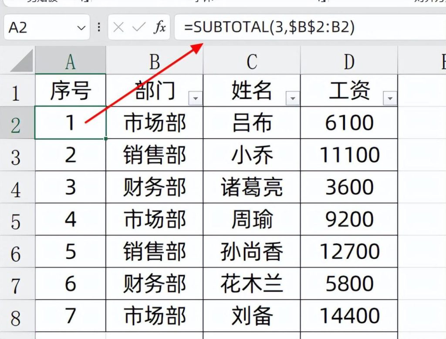Screen dimensions: 446x339
Task: Click the fx Insert Function icon
Action: [161, 27]
